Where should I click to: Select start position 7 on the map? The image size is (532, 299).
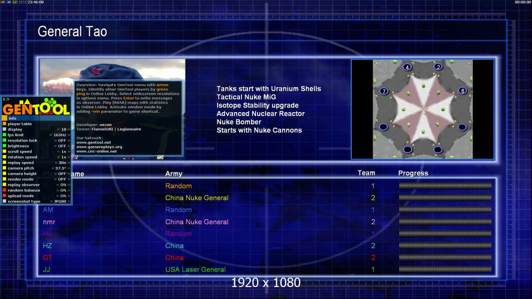tap(384, 91)
